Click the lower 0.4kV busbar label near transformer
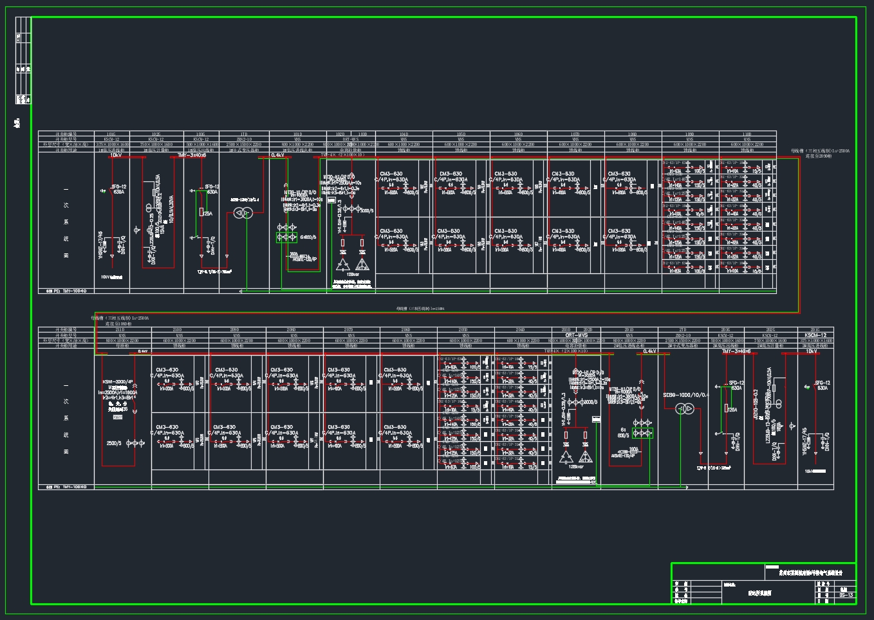The width and height of the screenshot is (874, 620). [x=649, y=352]
